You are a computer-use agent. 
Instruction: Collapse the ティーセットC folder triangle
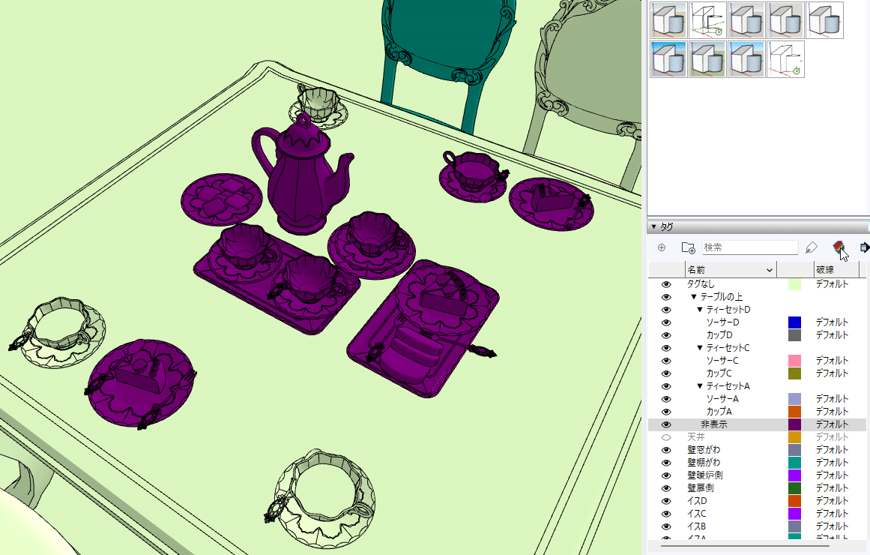(x=700, y=348)
